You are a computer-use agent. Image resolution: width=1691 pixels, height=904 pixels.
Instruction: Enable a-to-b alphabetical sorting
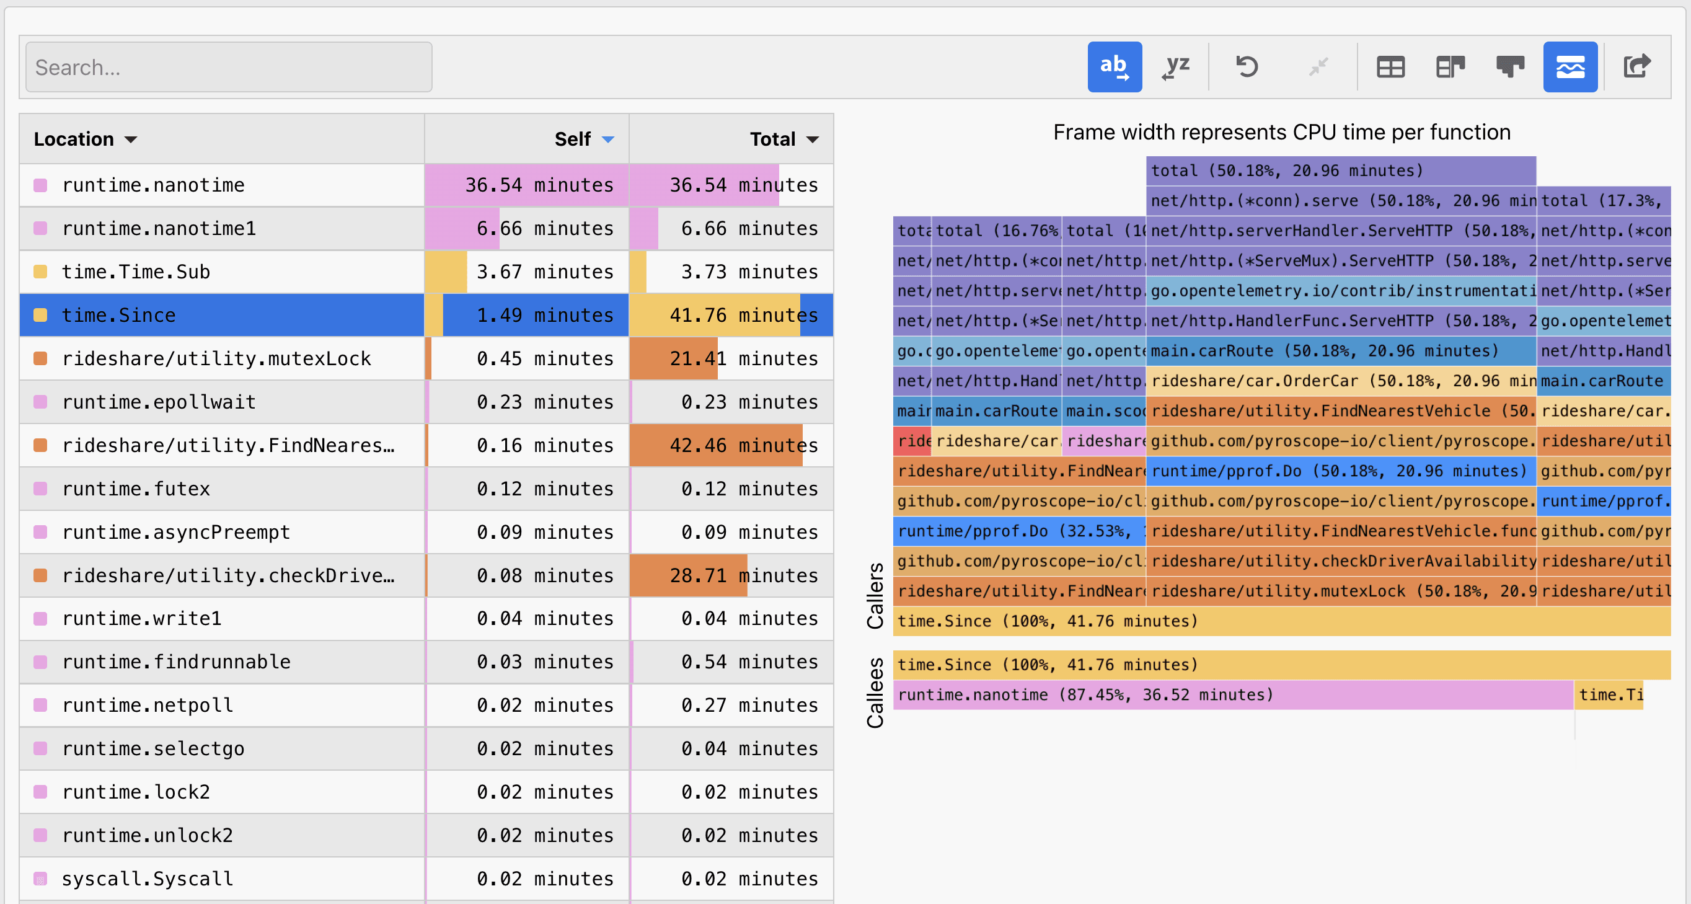pos(1115,66)
